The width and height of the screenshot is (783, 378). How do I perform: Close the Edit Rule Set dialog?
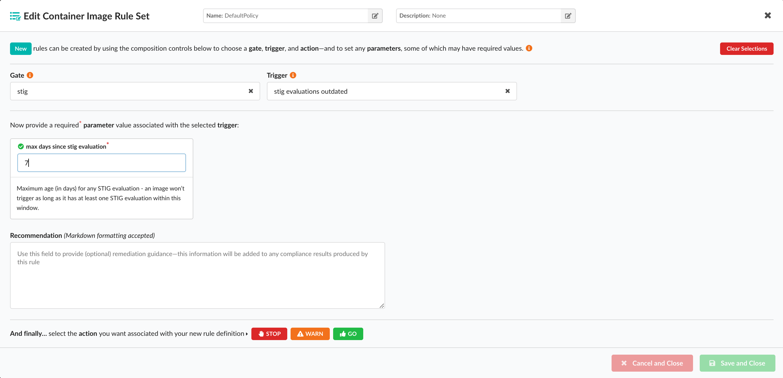pyautogui.click(x=767, y=15)
